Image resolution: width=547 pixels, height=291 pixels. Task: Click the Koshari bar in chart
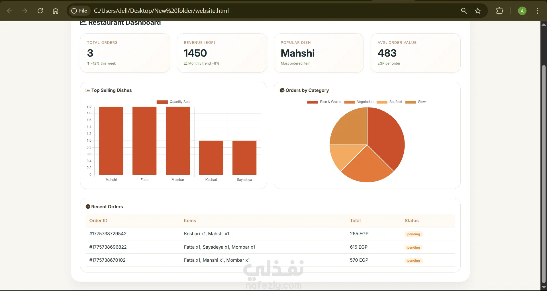pos(211,158)
